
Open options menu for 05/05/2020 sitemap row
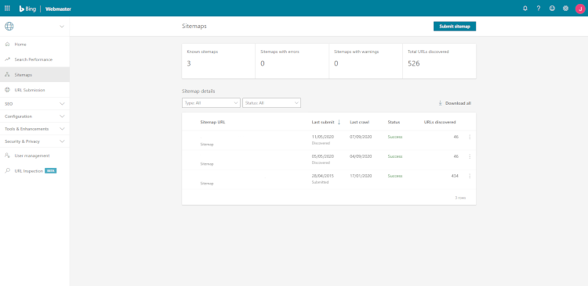(470, 156)
